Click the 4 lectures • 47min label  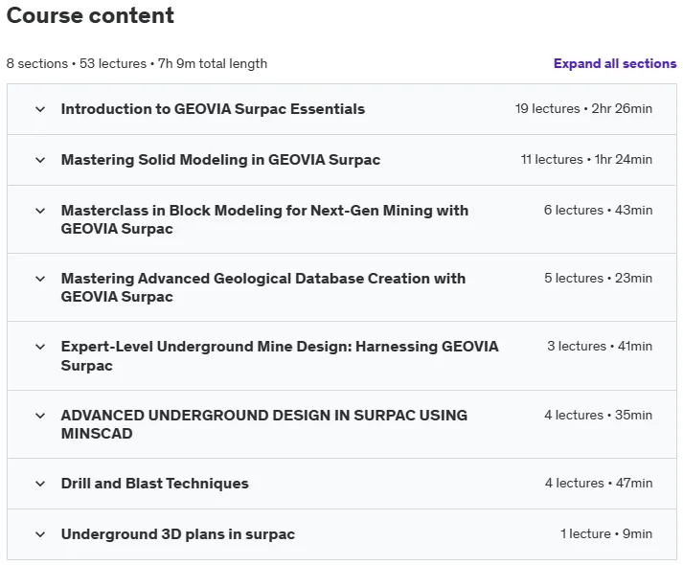pyautogui.click(x=599, y=483)
